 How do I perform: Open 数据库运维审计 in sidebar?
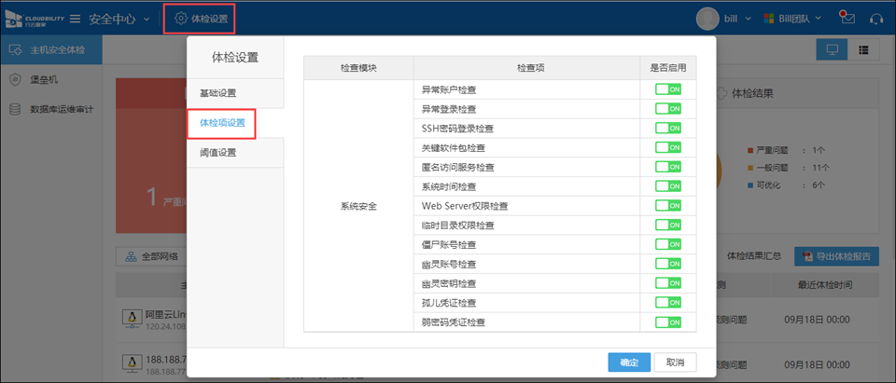point(51,109)
